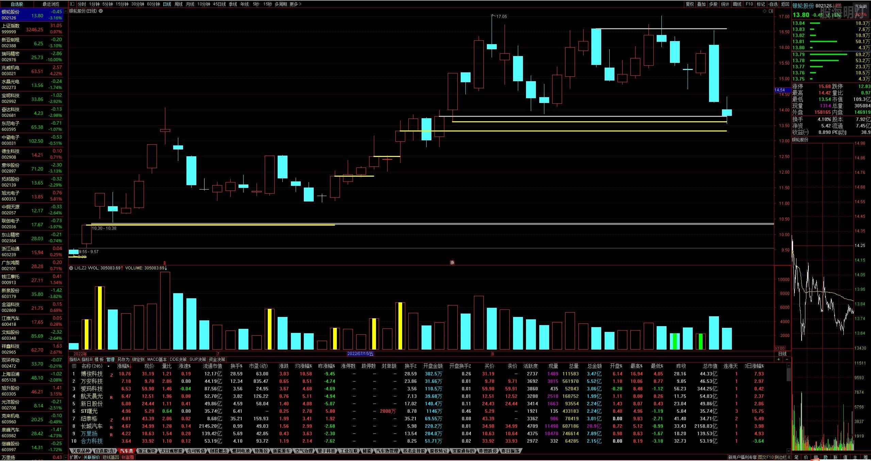
Task: Open the dropdown arrow beside 银轮股份(日线)
Action: coord(101,11)
